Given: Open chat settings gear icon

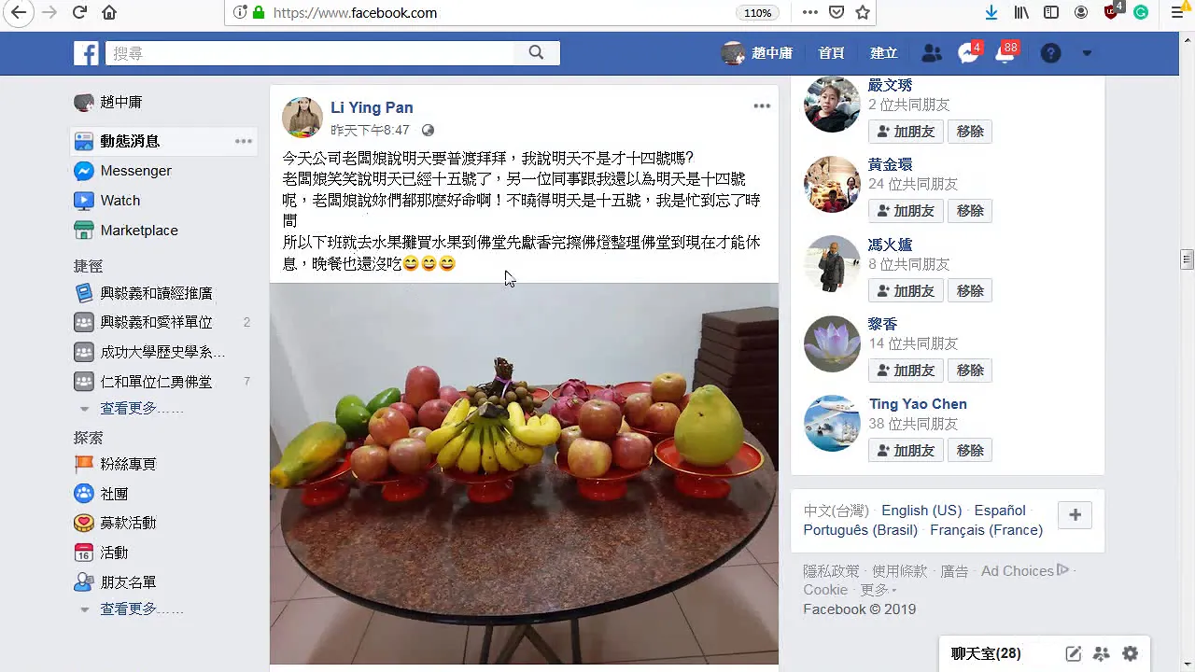Looking at the screenshot, I should pos(1131,653).
